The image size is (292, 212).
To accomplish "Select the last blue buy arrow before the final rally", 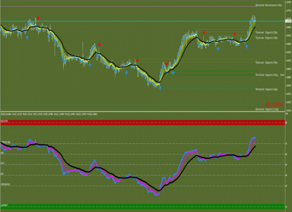I will (x=246, y=47).
